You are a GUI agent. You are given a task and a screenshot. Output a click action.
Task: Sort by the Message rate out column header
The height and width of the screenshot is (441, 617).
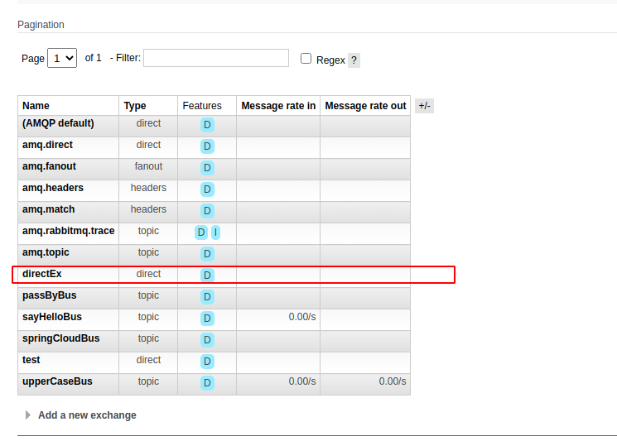point(365,106)
